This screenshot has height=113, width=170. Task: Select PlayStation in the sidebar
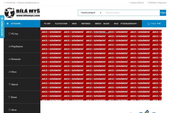tap(22, 47)
